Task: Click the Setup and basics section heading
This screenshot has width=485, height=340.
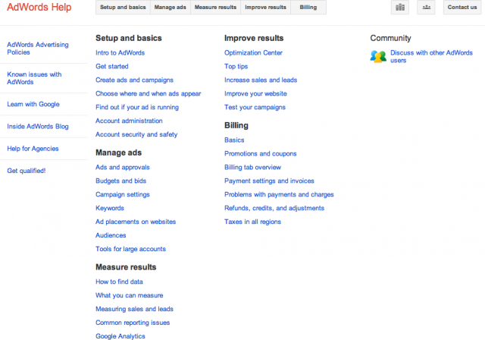Action: click(x=129, y=38)
